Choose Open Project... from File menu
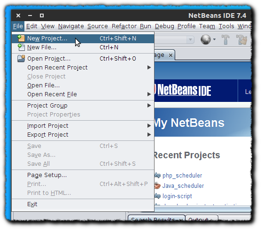The height and width of the screenshot is (232, 263). (83, 59)
